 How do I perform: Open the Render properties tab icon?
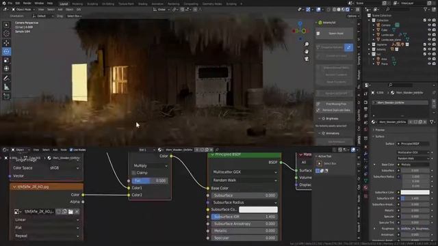click(x=365, y=102)
